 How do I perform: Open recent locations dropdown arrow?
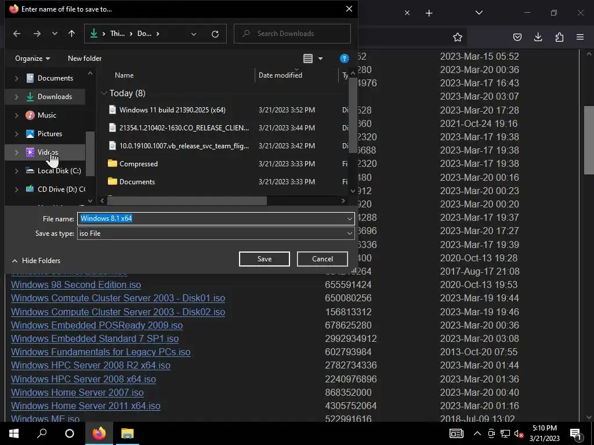[55, 34]
